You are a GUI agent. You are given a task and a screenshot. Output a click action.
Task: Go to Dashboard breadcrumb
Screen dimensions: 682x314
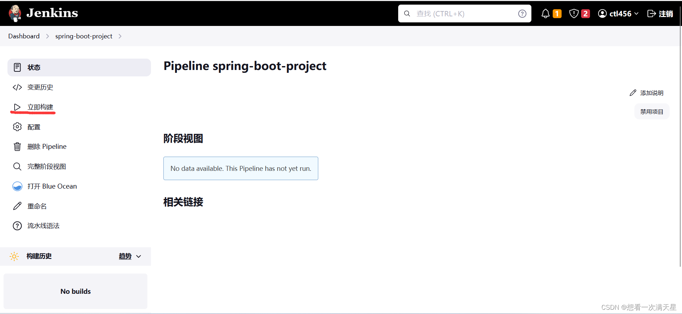[x=24, y=36]
